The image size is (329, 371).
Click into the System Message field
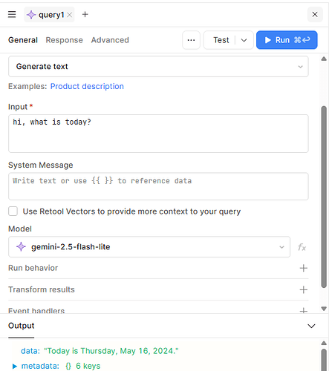click(x=158, y=186)
